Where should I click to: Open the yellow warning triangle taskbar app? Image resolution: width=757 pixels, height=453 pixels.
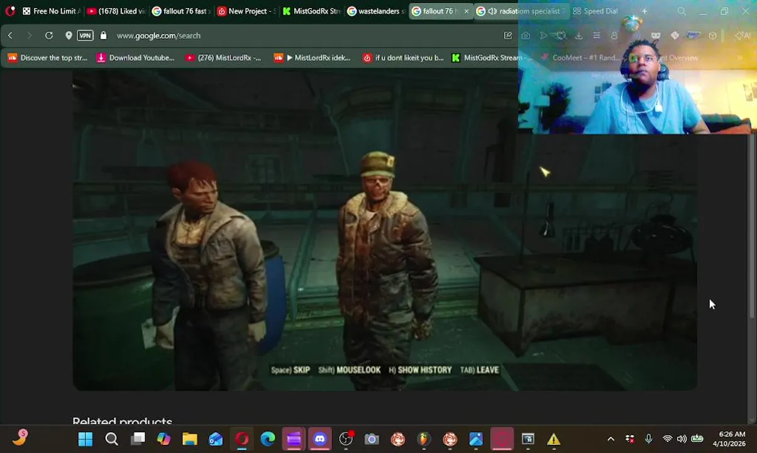click(553, 439)
